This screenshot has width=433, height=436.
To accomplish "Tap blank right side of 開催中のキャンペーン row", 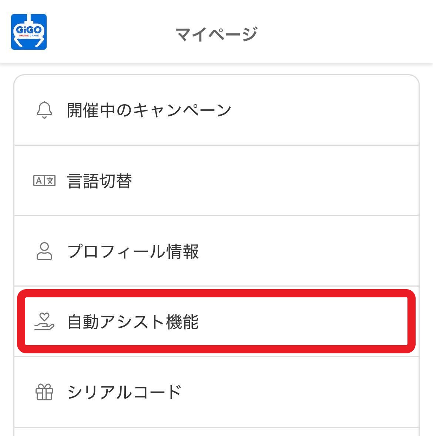I will click(x=333, y=110).
